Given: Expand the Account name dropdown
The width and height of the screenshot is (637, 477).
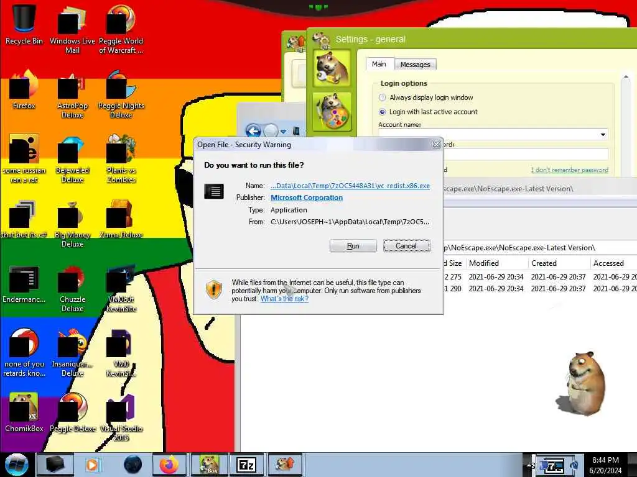Looking at the screenshot, I should pos(603,134).
